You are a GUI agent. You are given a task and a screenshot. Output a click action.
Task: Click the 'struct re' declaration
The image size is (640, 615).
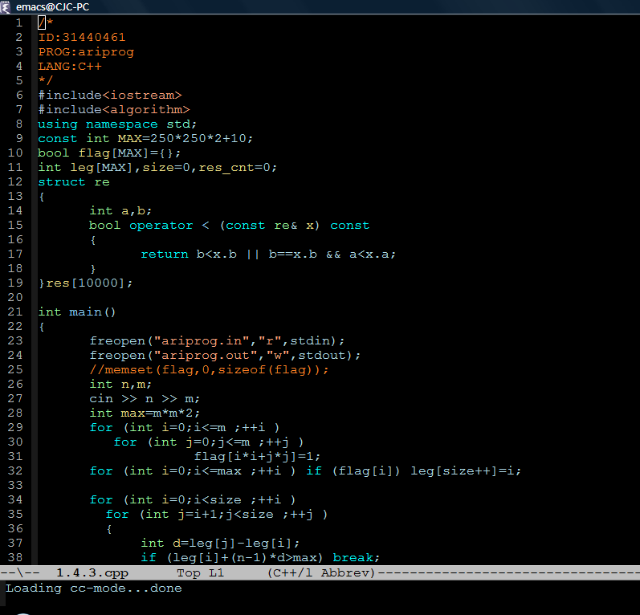(74, 182)
